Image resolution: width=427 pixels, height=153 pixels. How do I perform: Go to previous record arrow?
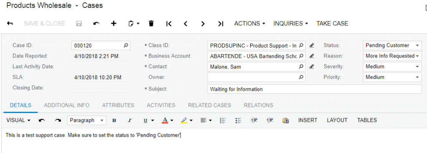[186, 24]
